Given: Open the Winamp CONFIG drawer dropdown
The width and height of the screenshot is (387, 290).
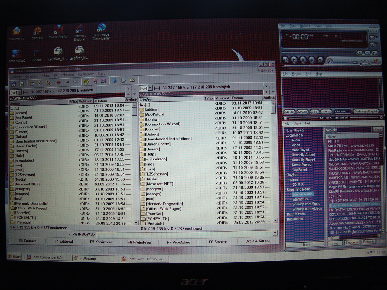Looking at the screenshot, I should coord(365,64).
